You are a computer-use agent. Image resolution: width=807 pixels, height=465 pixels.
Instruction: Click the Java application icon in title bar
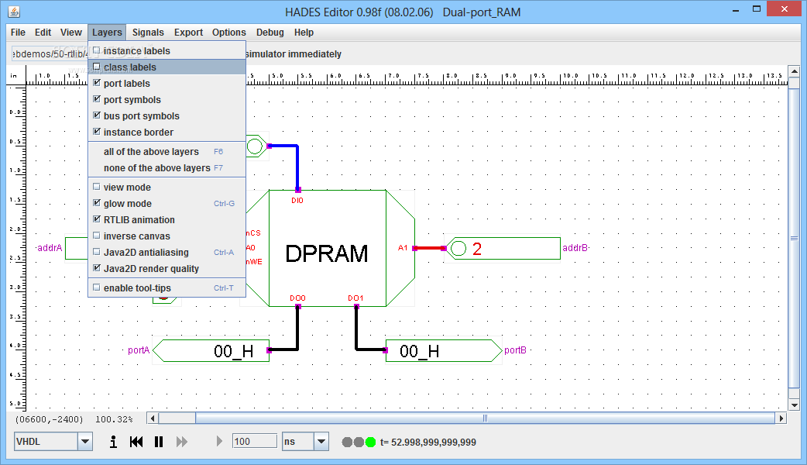[x=15, y=12]
